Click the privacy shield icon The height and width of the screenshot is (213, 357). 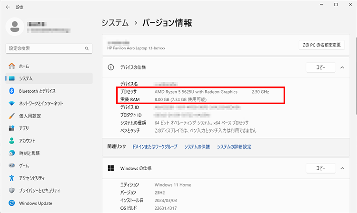click(11, 191)
